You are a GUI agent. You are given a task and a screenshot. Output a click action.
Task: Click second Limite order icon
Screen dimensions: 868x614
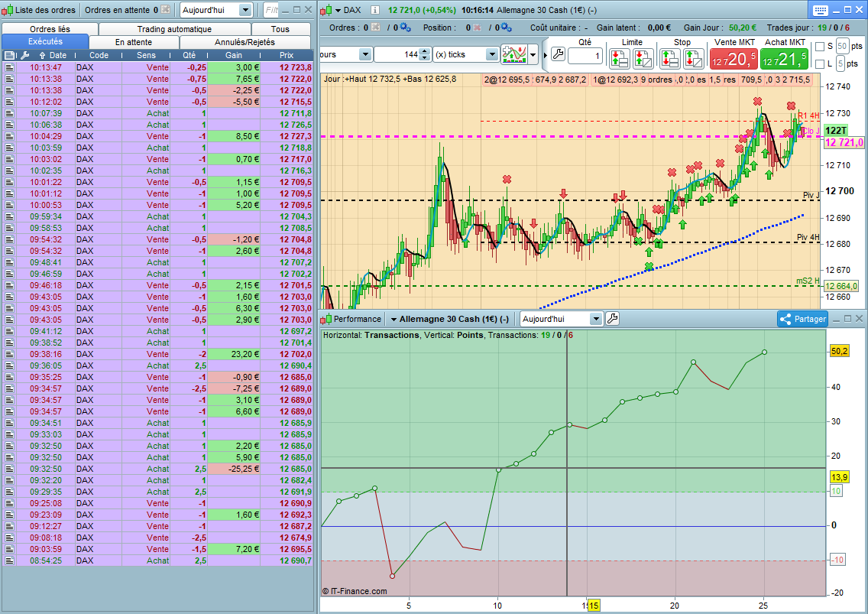click(x=643, y=58)
